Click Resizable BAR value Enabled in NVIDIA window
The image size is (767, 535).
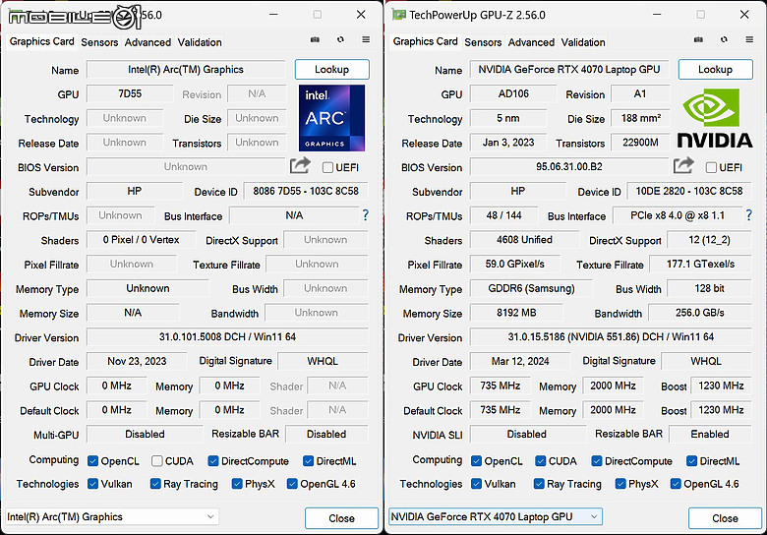[710, 435]
